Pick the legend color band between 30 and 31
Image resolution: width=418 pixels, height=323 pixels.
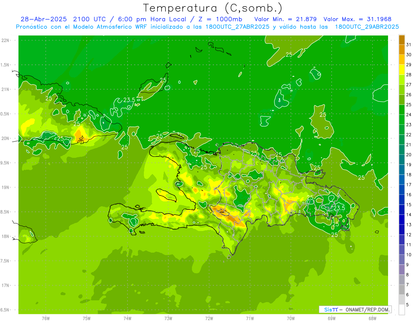(x=402, y=49)
